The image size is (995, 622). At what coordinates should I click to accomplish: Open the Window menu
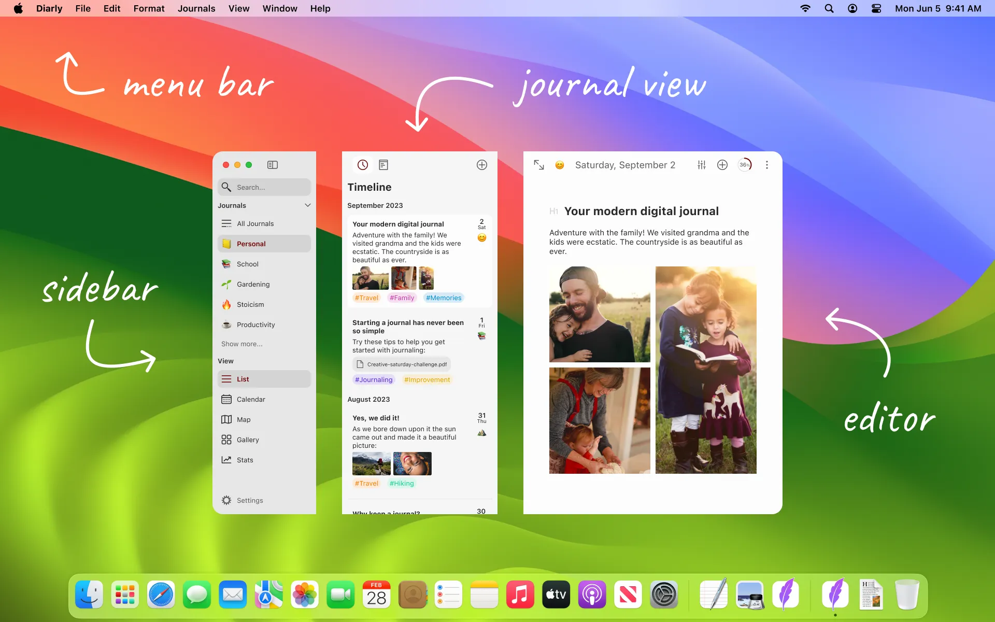tap(280, 8)
